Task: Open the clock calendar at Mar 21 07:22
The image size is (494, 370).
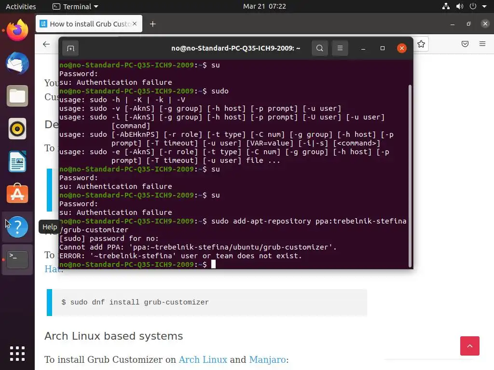Action: [264, 6]
